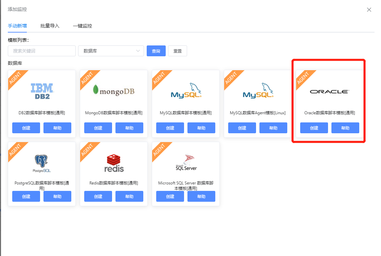The height and width of the screenshot is (256, 381).
Task: Click text Oracle数据库脚本模板[通用]
Action: [330, 113]
